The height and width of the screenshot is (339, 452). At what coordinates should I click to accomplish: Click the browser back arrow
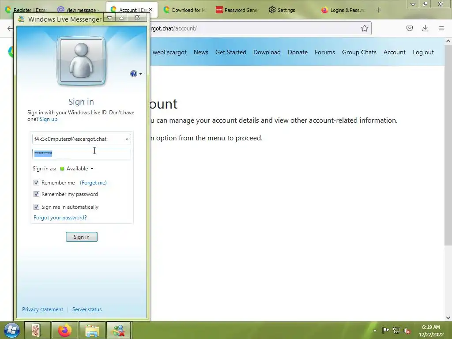click(10, 28)
